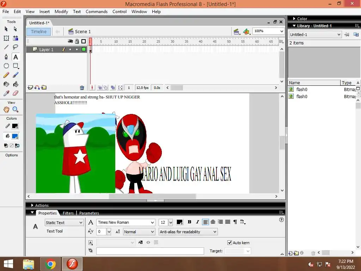Toggle the Auto kern checkbox
This screenshot has width=361, height=271.
(x=230, y=242)
